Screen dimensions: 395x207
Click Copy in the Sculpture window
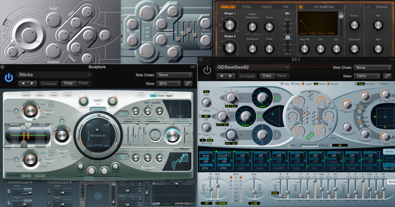[68, 83]
